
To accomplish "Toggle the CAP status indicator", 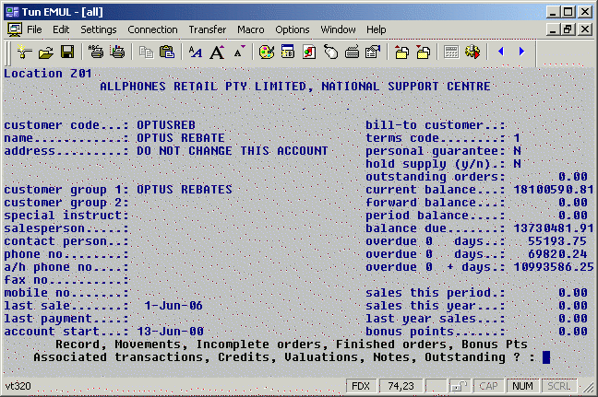I will (x=488, y=386).
